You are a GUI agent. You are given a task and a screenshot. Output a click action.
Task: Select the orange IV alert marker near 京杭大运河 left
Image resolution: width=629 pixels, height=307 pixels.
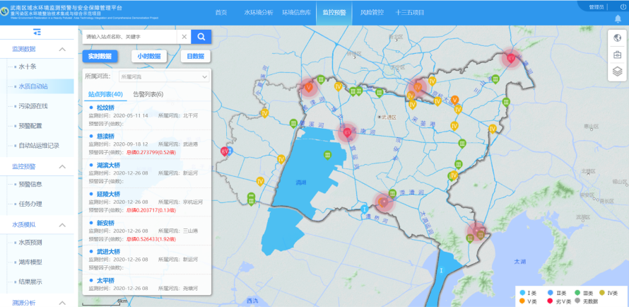(418, 87)
